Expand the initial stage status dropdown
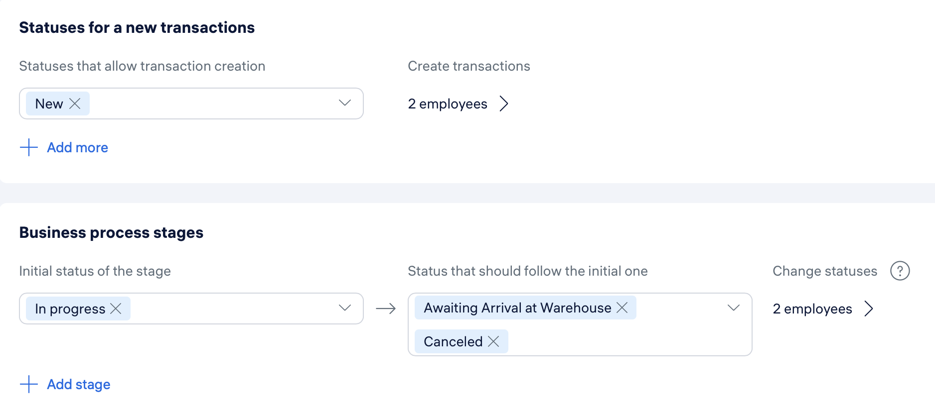This screenshot has height=415, width=935. point(345,308)
